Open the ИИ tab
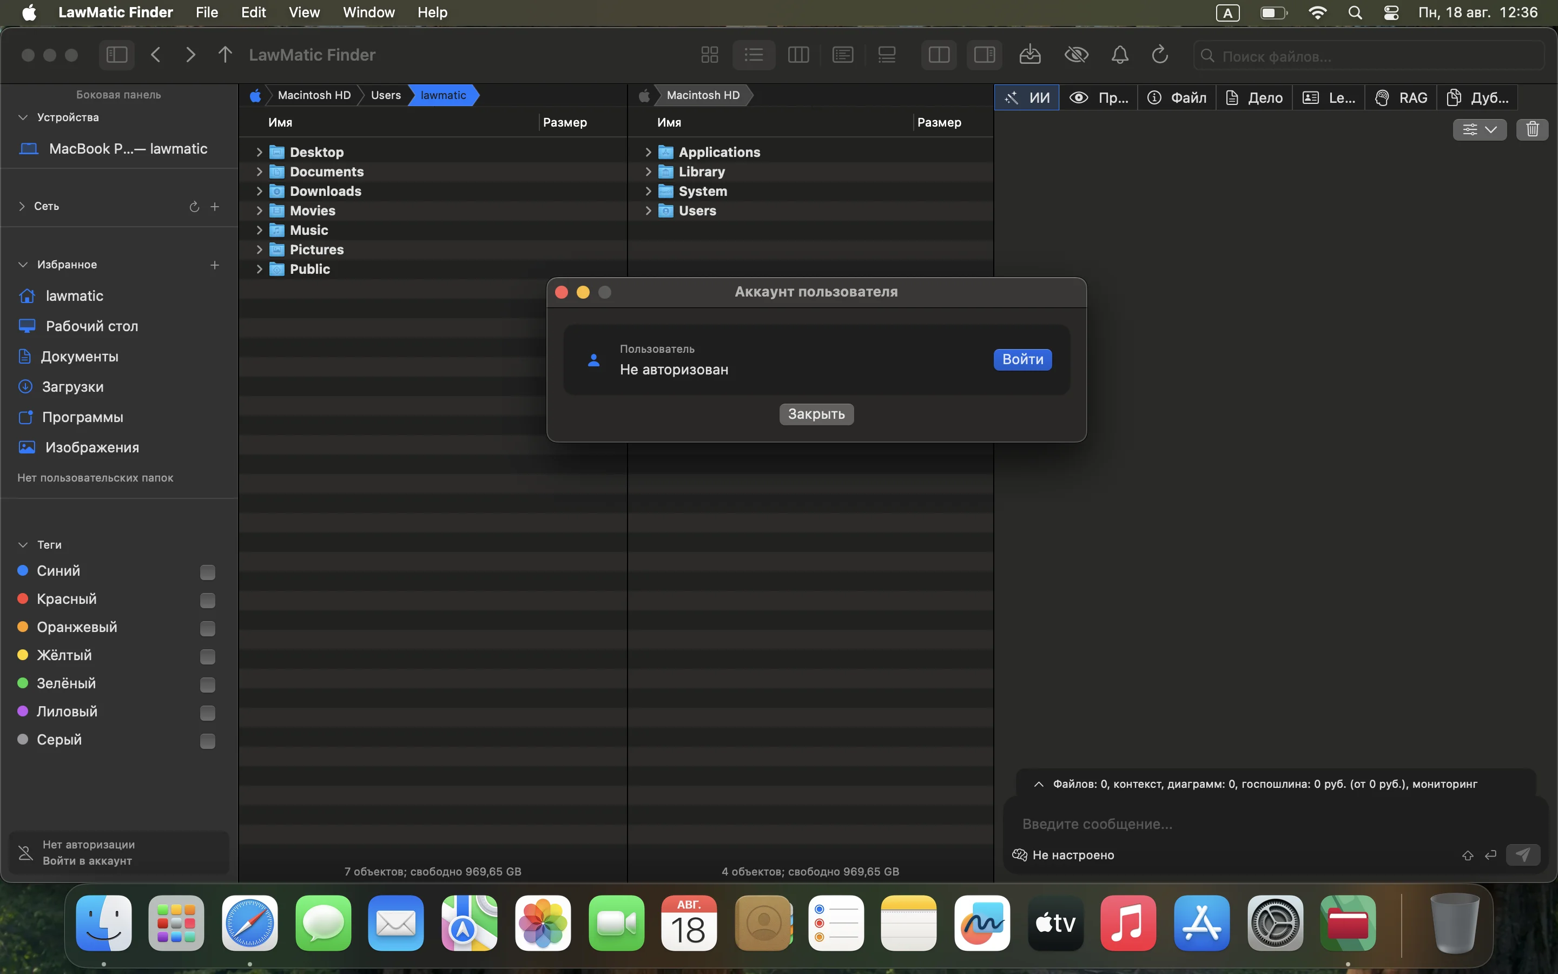 pos(1027,98)
